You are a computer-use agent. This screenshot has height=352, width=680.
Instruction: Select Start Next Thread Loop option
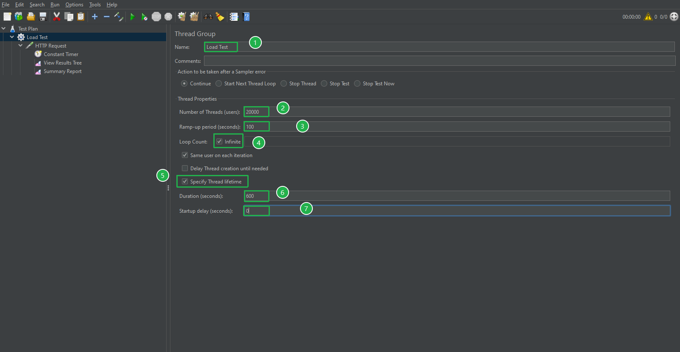218,84
